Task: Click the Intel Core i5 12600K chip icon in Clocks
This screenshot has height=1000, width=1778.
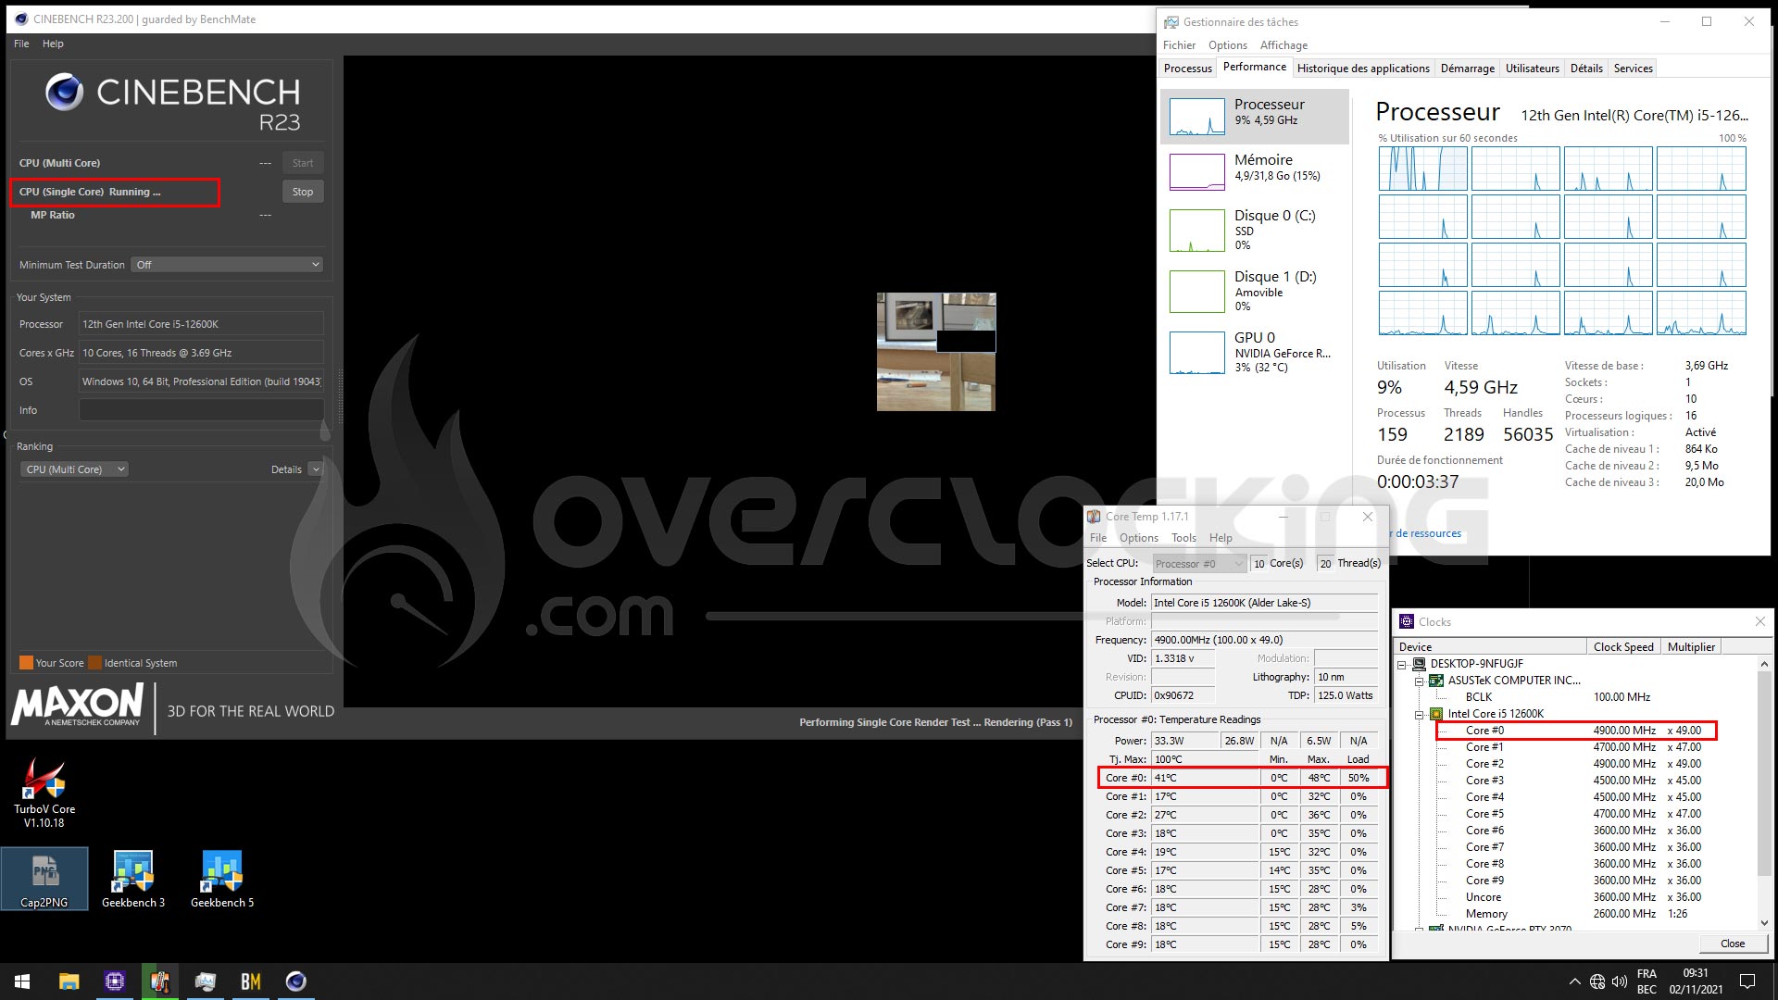Action: [1436, 714]
